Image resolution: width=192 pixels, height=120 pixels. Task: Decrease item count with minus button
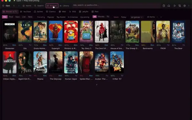pyautogui.click(x=157, y=17)
